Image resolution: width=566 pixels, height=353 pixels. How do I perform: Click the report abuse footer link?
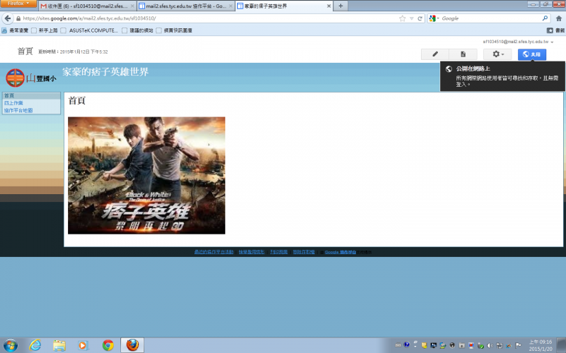252,252
